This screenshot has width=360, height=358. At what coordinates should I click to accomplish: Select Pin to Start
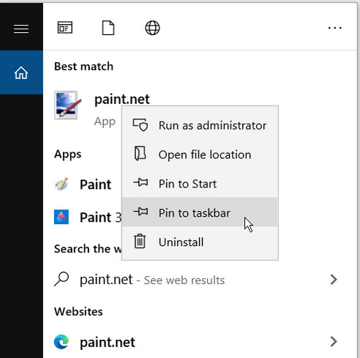200,184
